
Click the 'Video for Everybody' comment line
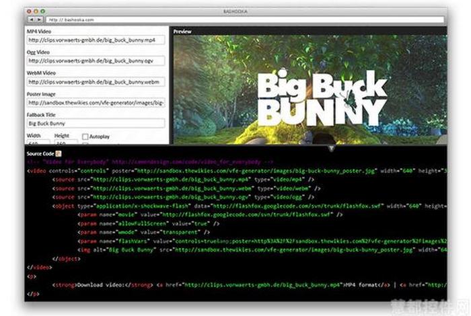pyautogui.click(x=150, y=162)
